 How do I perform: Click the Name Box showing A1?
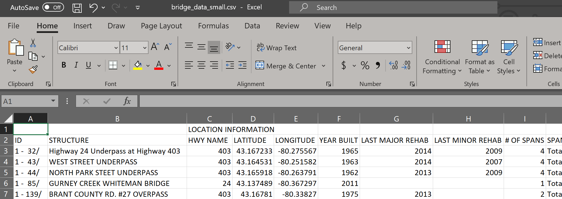[30, 101]
